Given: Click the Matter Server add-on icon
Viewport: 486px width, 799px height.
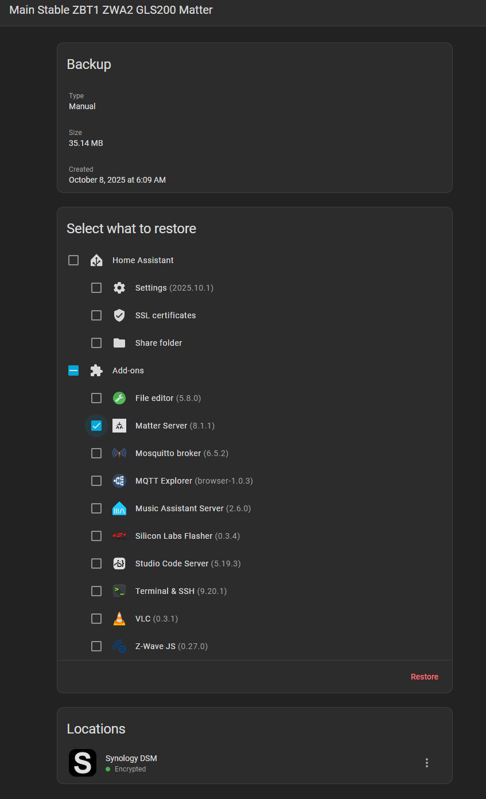Looking at the screenshot, I should click(x=119, y=426).
